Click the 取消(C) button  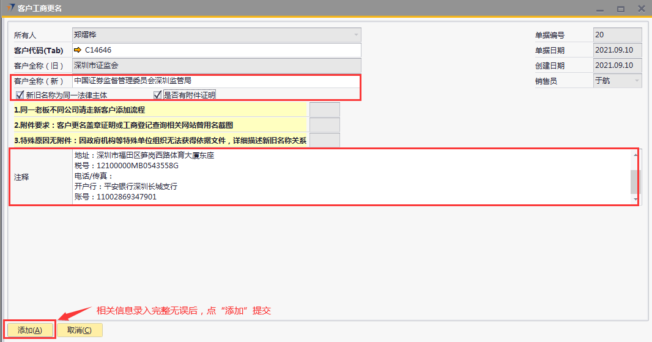click(x=80, y=330)
